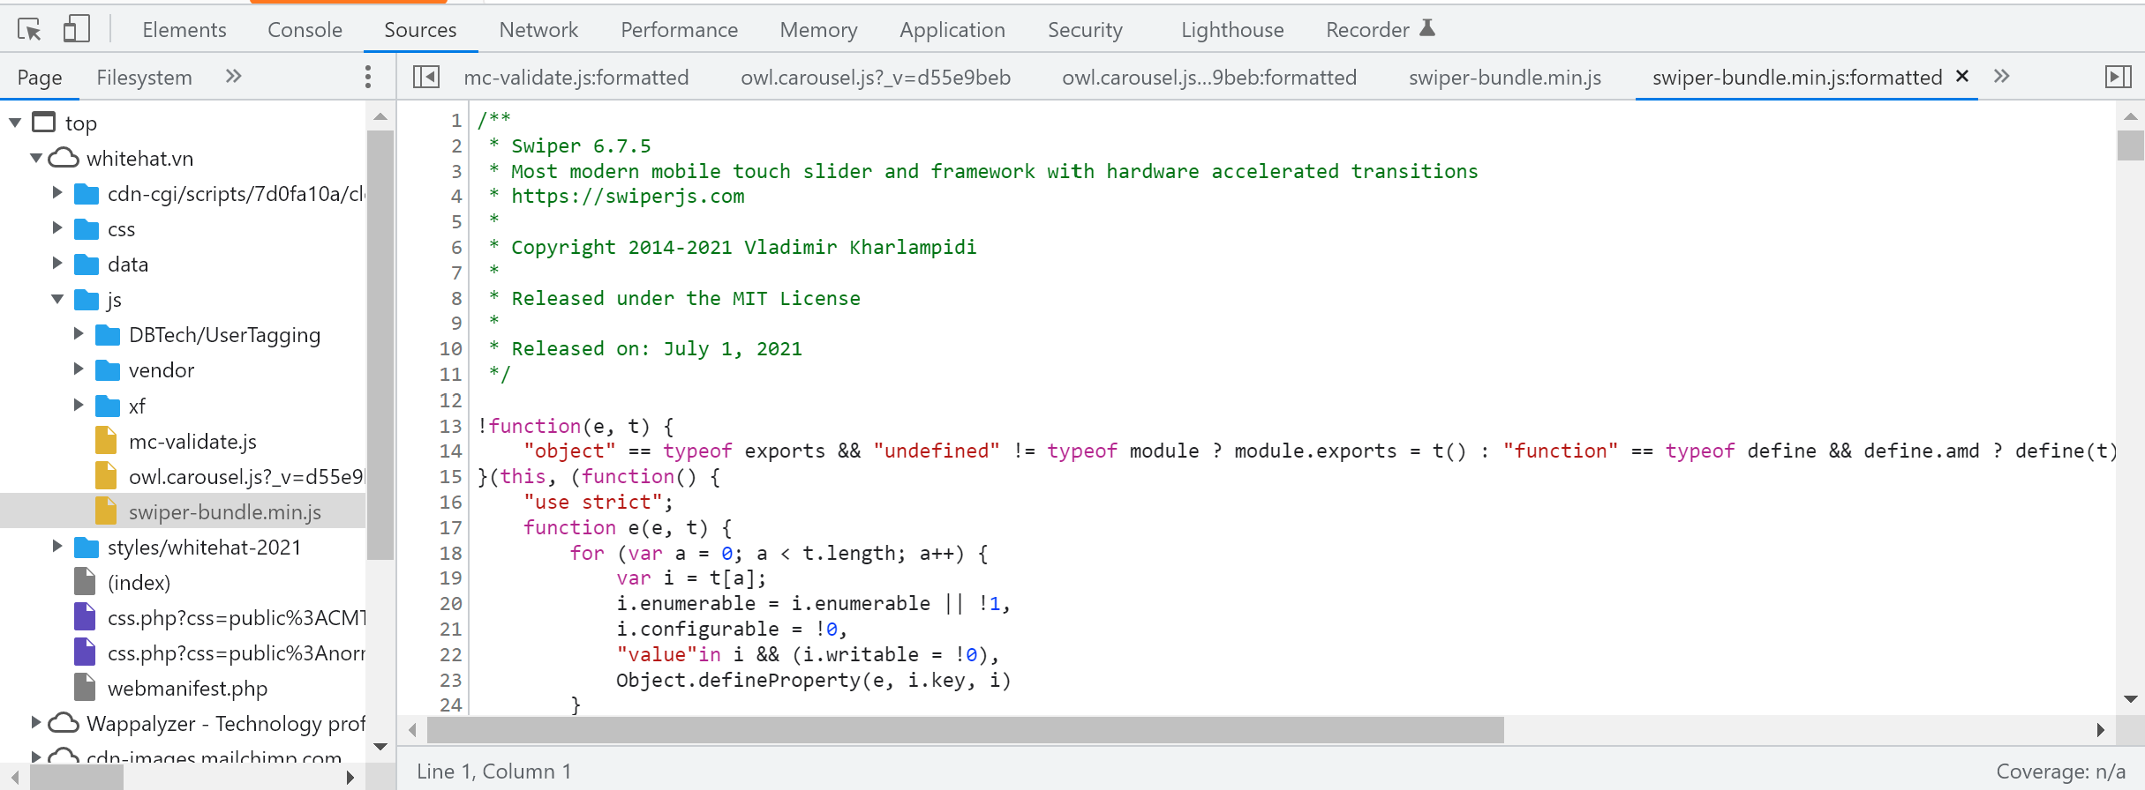Click line number 13 gutter for breakpoint
Screen dimensions: 2145x790
(451, 426)
